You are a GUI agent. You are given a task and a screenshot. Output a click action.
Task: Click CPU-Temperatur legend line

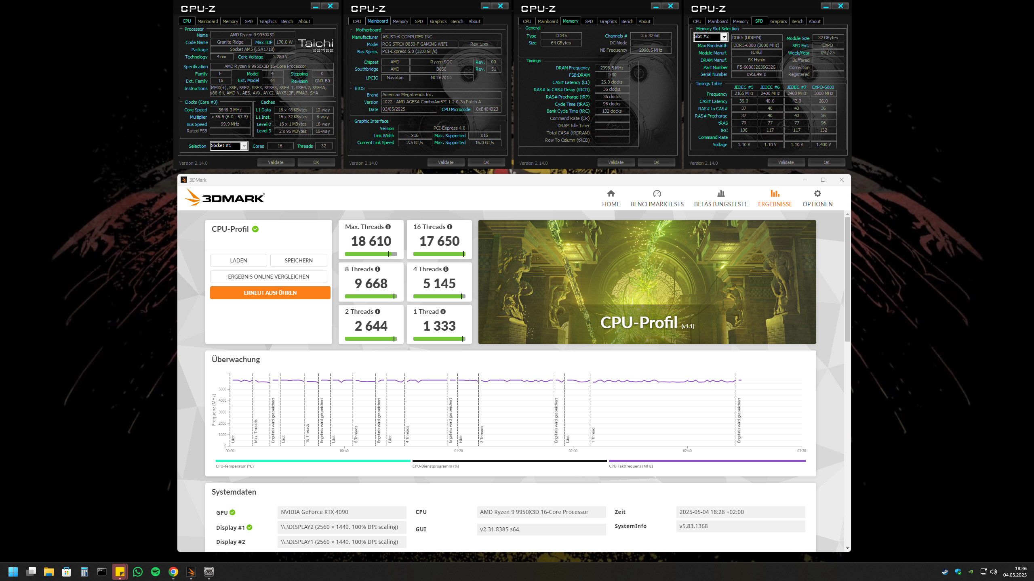(313, 461)
